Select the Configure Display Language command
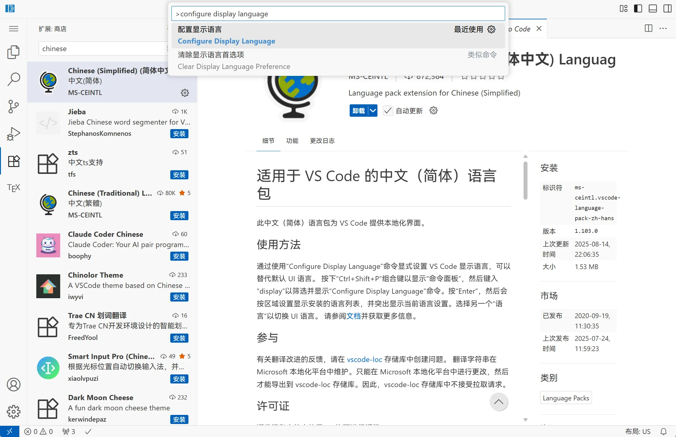Screen dimensions: 676x437 coord(338,35)
